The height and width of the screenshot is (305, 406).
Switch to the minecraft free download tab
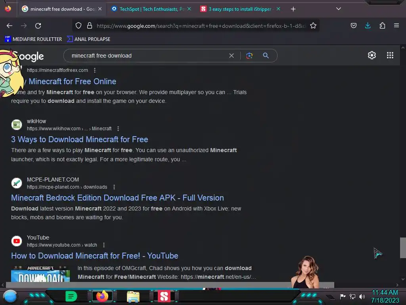click(x=61, y=9)
